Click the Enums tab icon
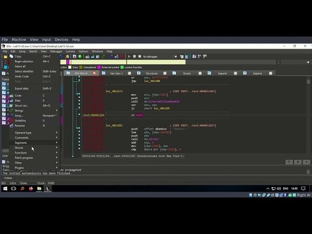312x234 pixels. click(174, 73)
